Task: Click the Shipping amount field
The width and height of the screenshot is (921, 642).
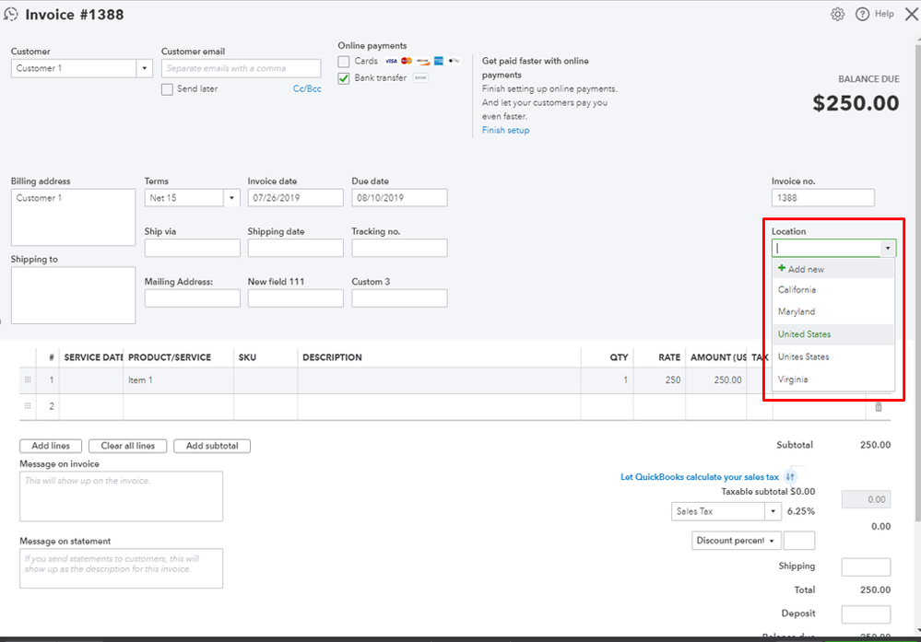Action: pyautogui.click(x=866, y=566)
